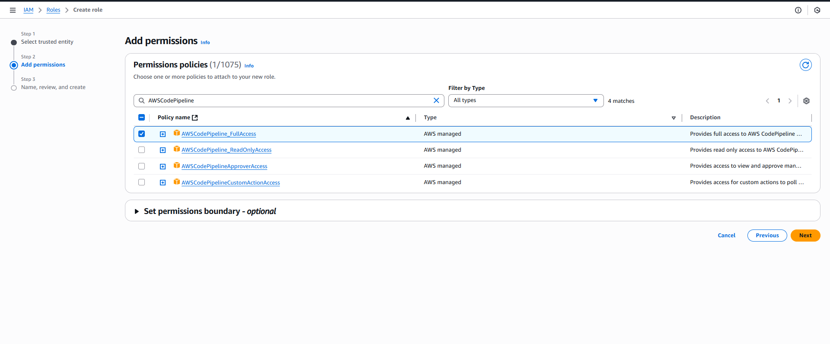
Task: Clear the AWSCodePipeline search text
Action: (436, 100)
